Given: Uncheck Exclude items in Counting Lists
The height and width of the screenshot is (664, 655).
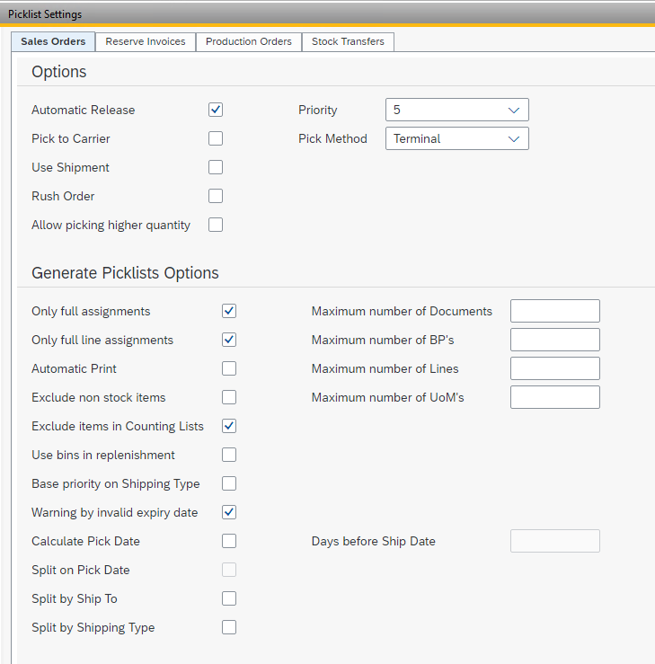Looking at the screenshot, I should (x=229, y=426).
